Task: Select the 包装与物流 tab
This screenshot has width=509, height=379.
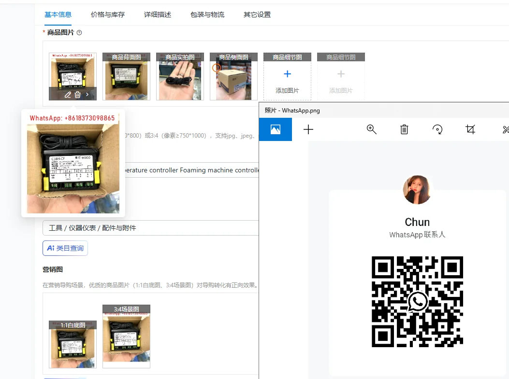Action: [x=207, y=14]
